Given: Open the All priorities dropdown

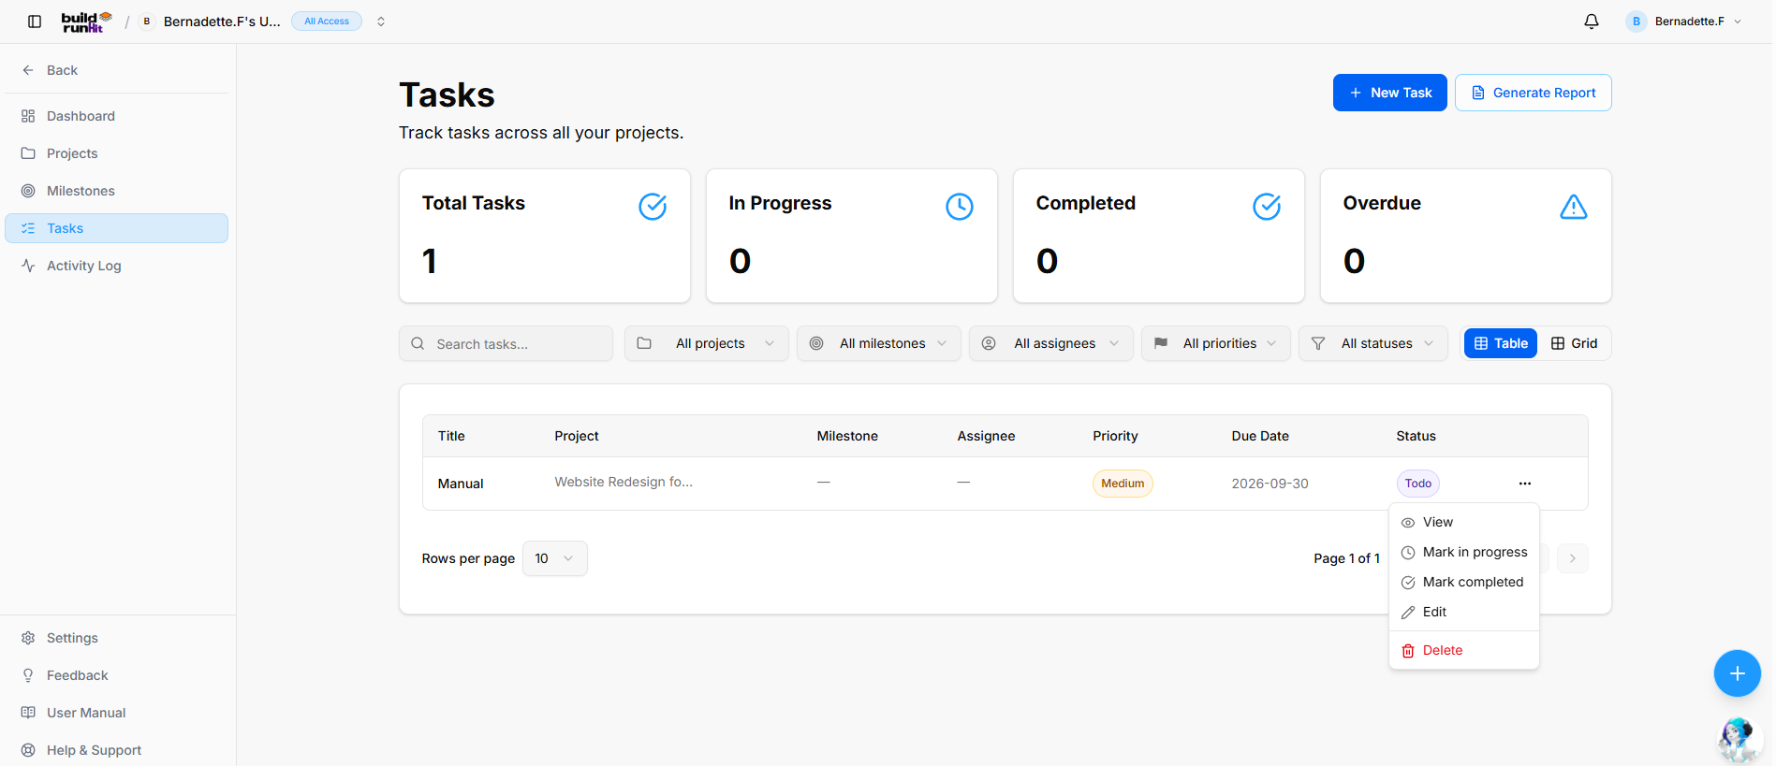Looking at the screenshot, I should click(x=1216, y=343).
